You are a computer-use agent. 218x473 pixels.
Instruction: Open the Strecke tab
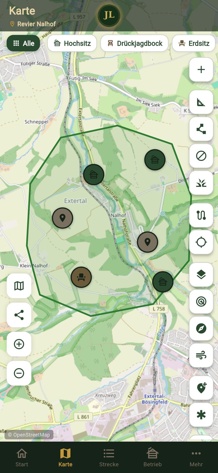109,457
